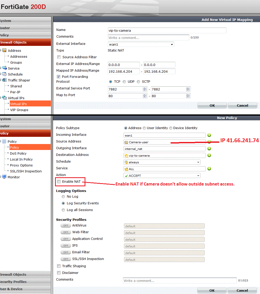Click green checkmark icon in Action field
The image size is (260, 294).
pyautogui.click(x=127, y=176)
